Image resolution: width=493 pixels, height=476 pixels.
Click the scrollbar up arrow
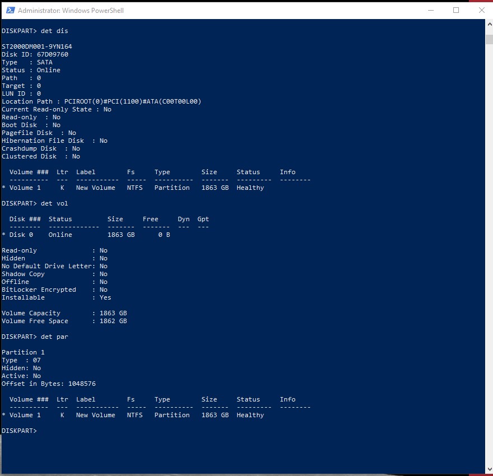point(488,24)
